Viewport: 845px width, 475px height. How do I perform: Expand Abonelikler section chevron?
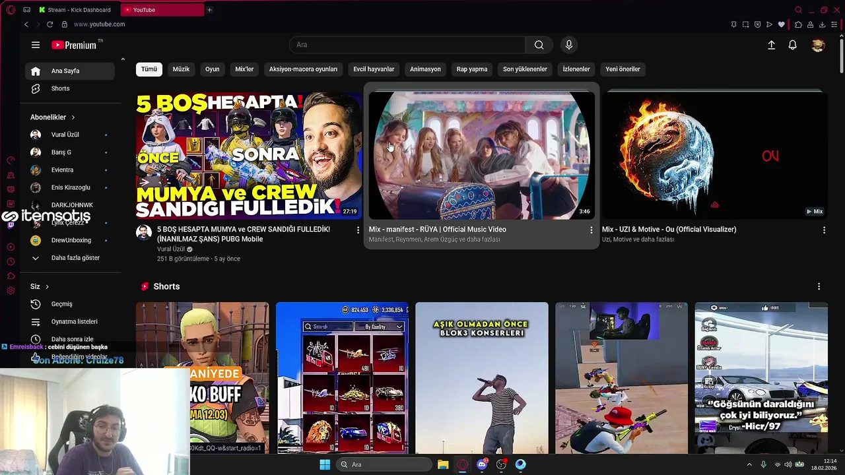[x=73, y=117]
